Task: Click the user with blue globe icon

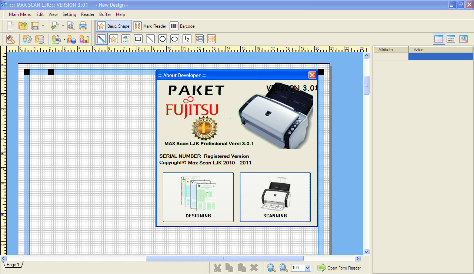Action: [72, 39]
